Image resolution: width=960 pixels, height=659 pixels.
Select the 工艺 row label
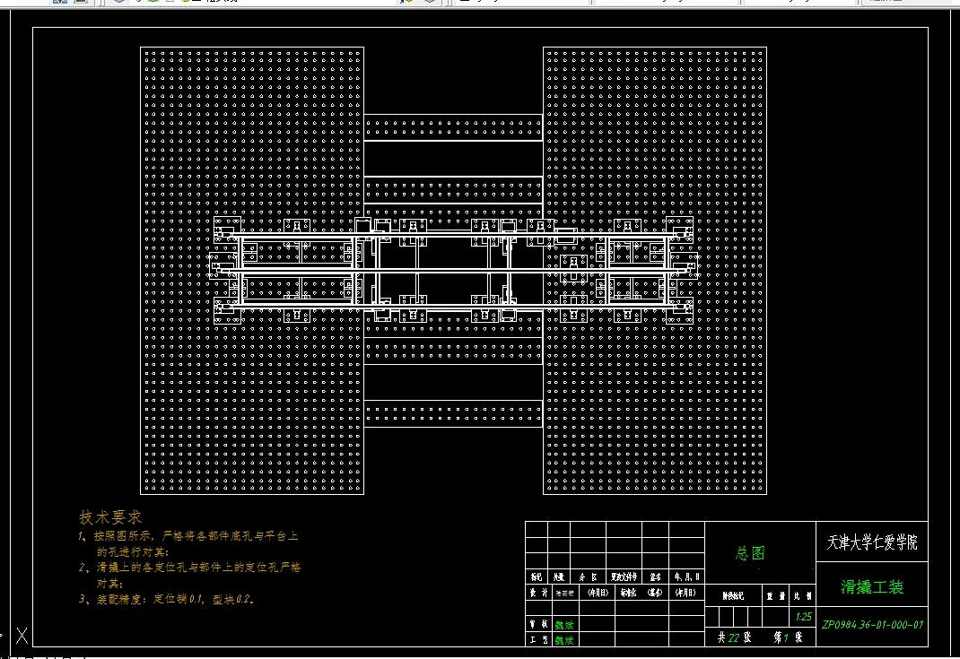[539, 639]
